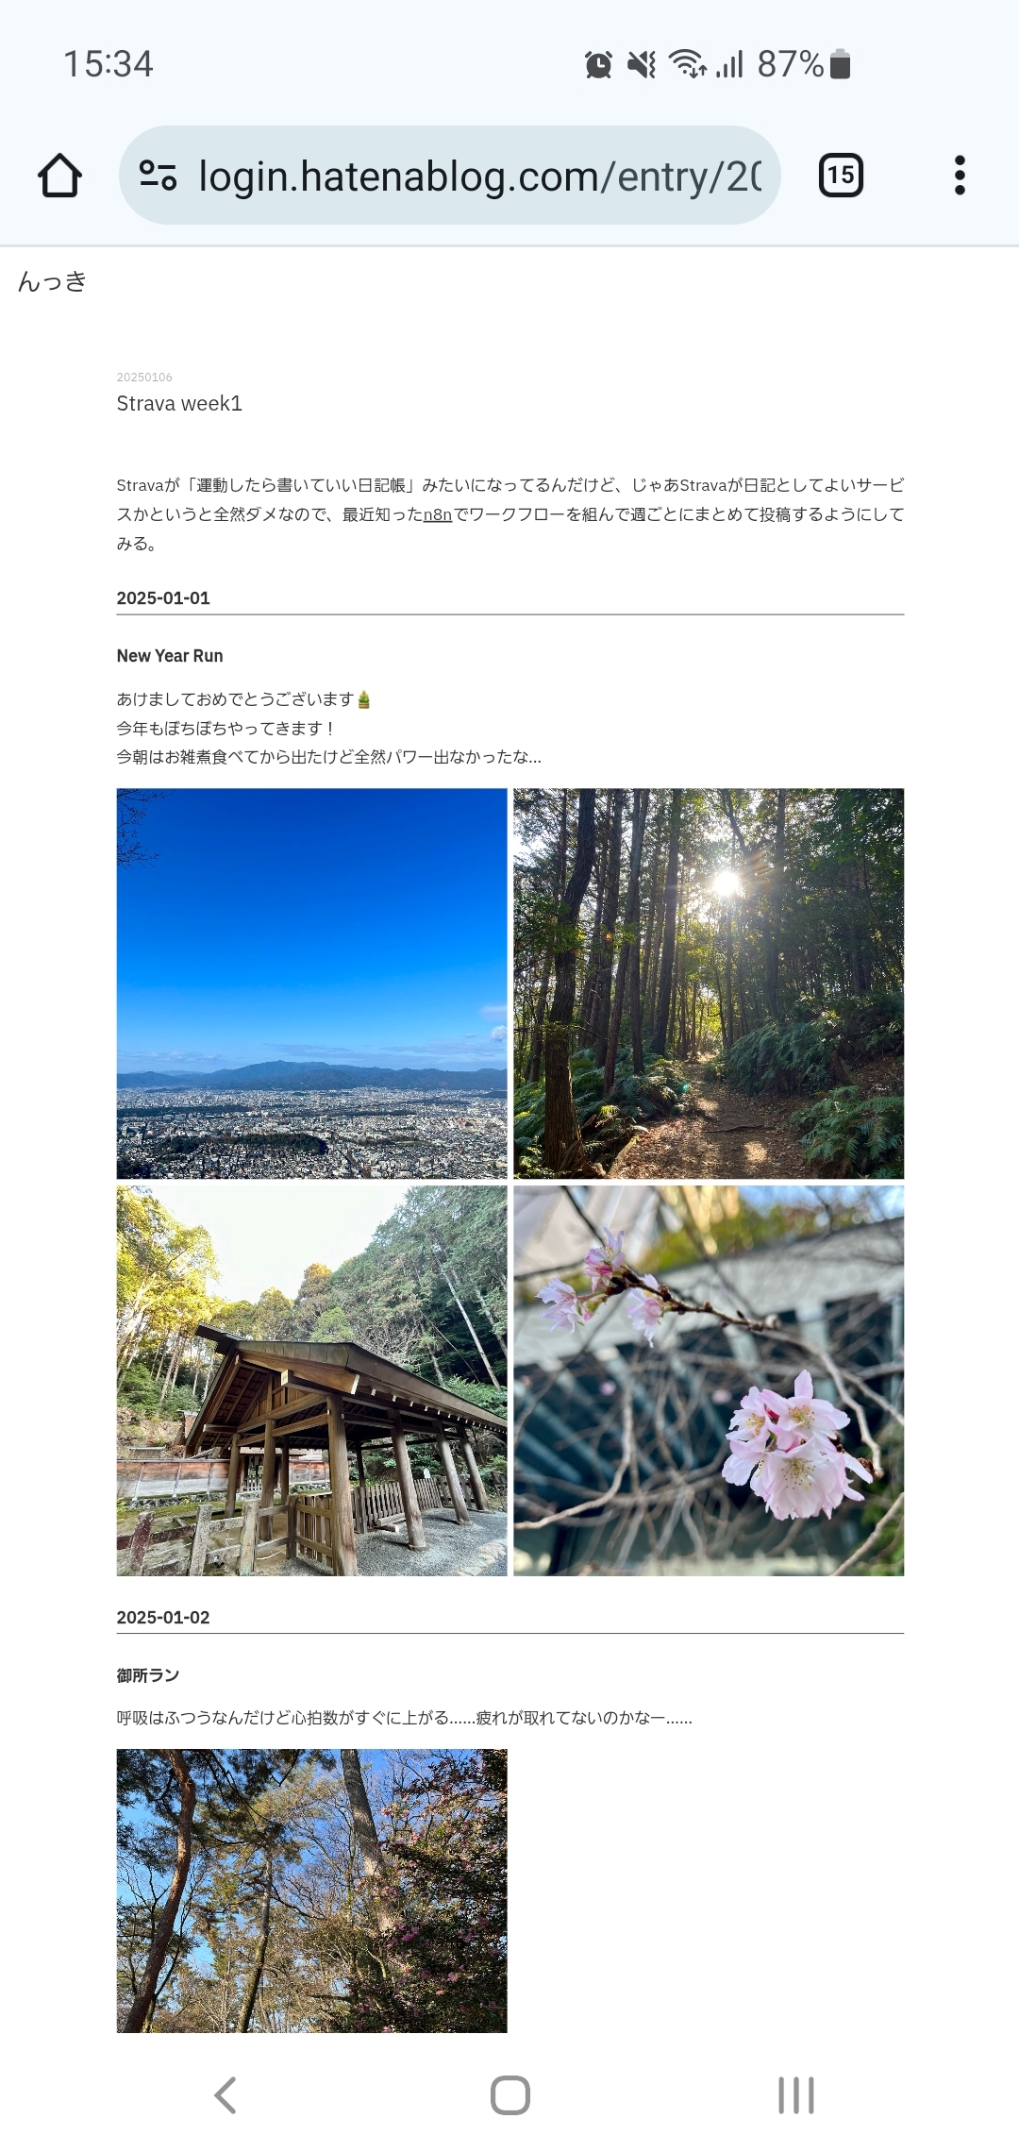The image size is (1019, 2152).
Task: Open the んっき blog title link
Action: pyautogui.click(x=52, y=281)
